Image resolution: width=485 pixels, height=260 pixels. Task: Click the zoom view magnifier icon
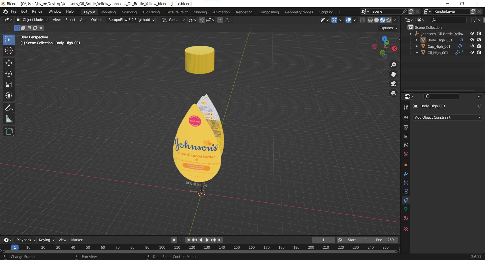393,65
